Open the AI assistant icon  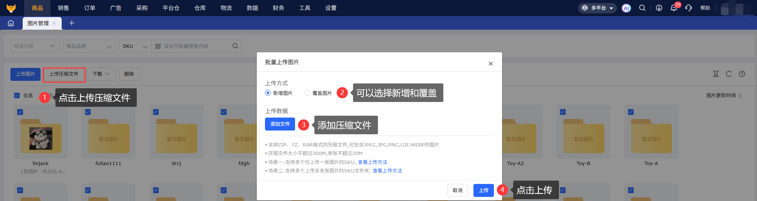(x=626, y=8)
